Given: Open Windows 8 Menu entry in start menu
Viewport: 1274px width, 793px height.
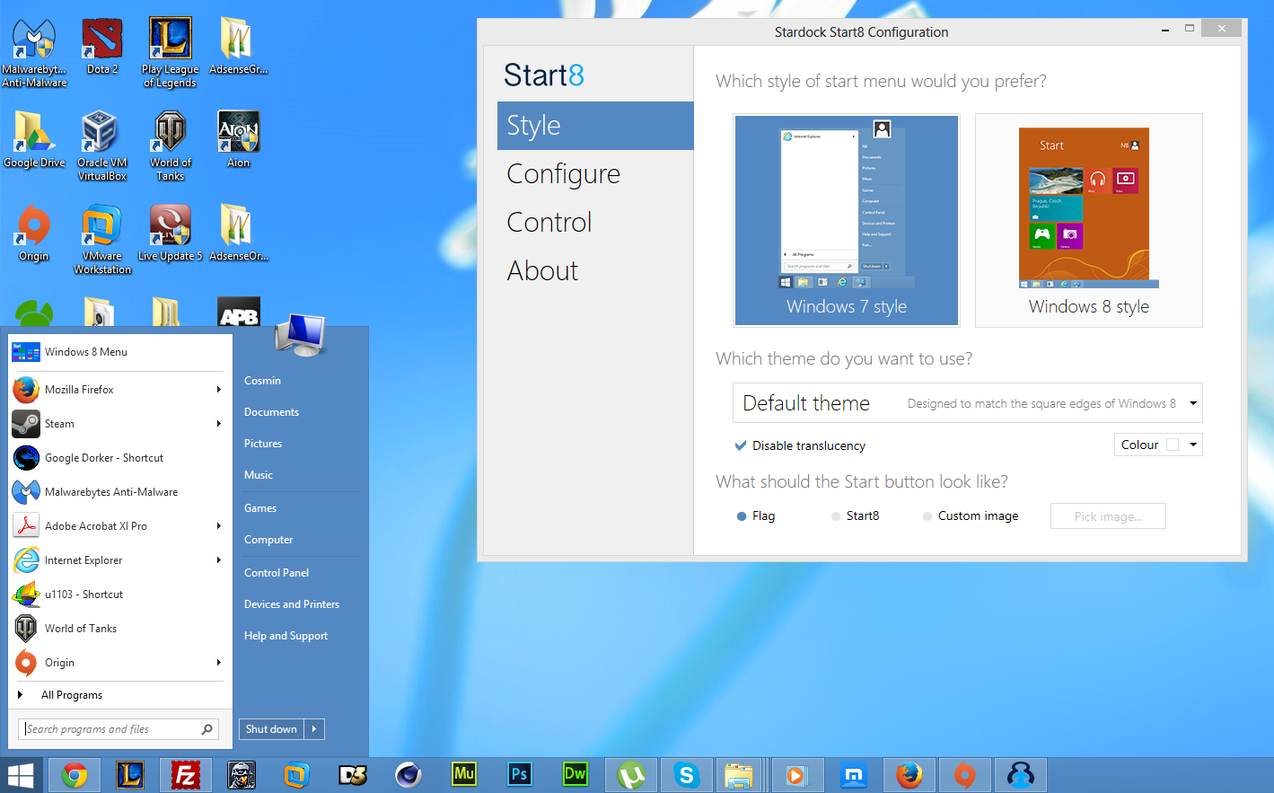Looking at the screenshot, I should pos(119,352).
